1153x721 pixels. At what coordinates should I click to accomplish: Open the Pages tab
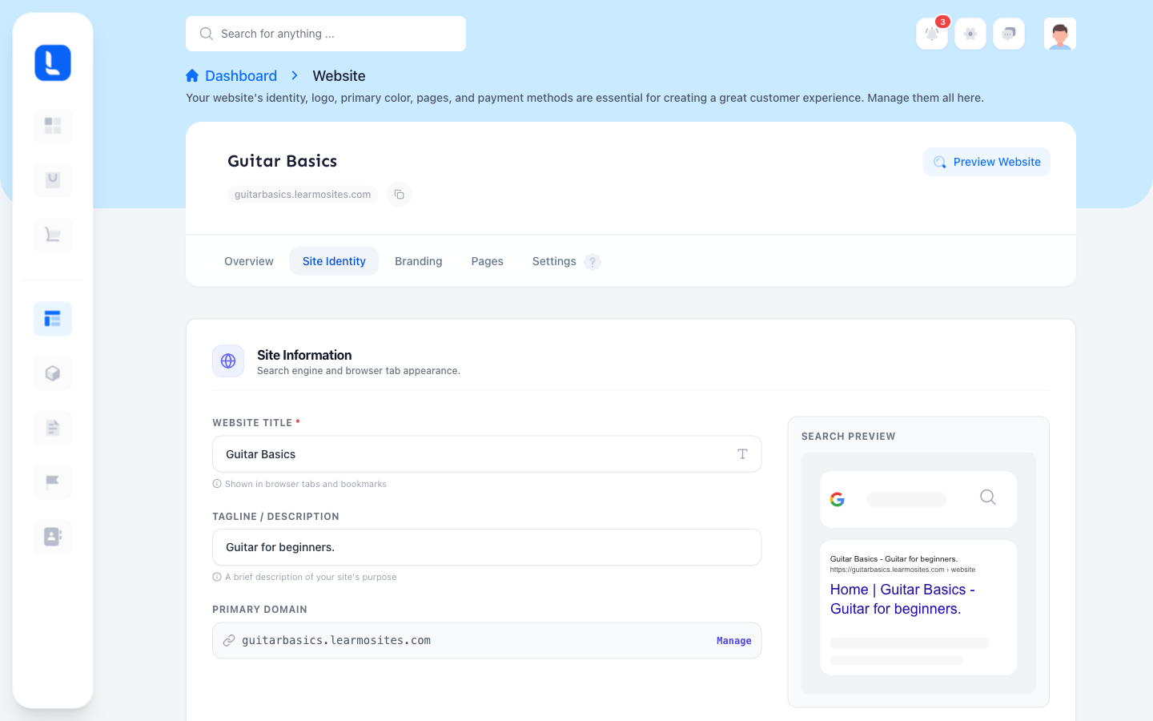(x=488, y=261)
